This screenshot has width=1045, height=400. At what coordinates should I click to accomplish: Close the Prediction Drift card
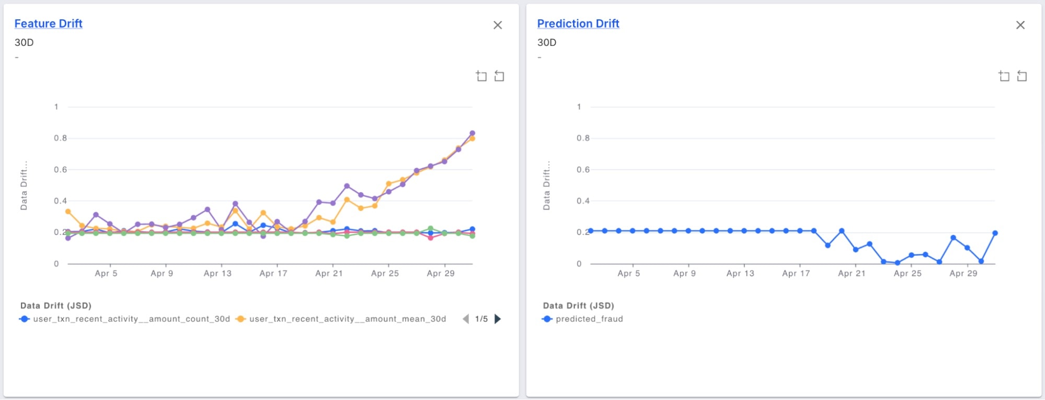1020,25
